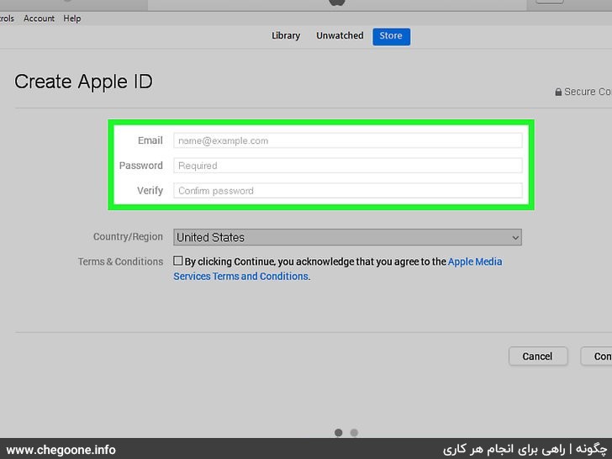Check the Terms & Conditions checkbox
This screenshot has height=459, width=612.
178,261
